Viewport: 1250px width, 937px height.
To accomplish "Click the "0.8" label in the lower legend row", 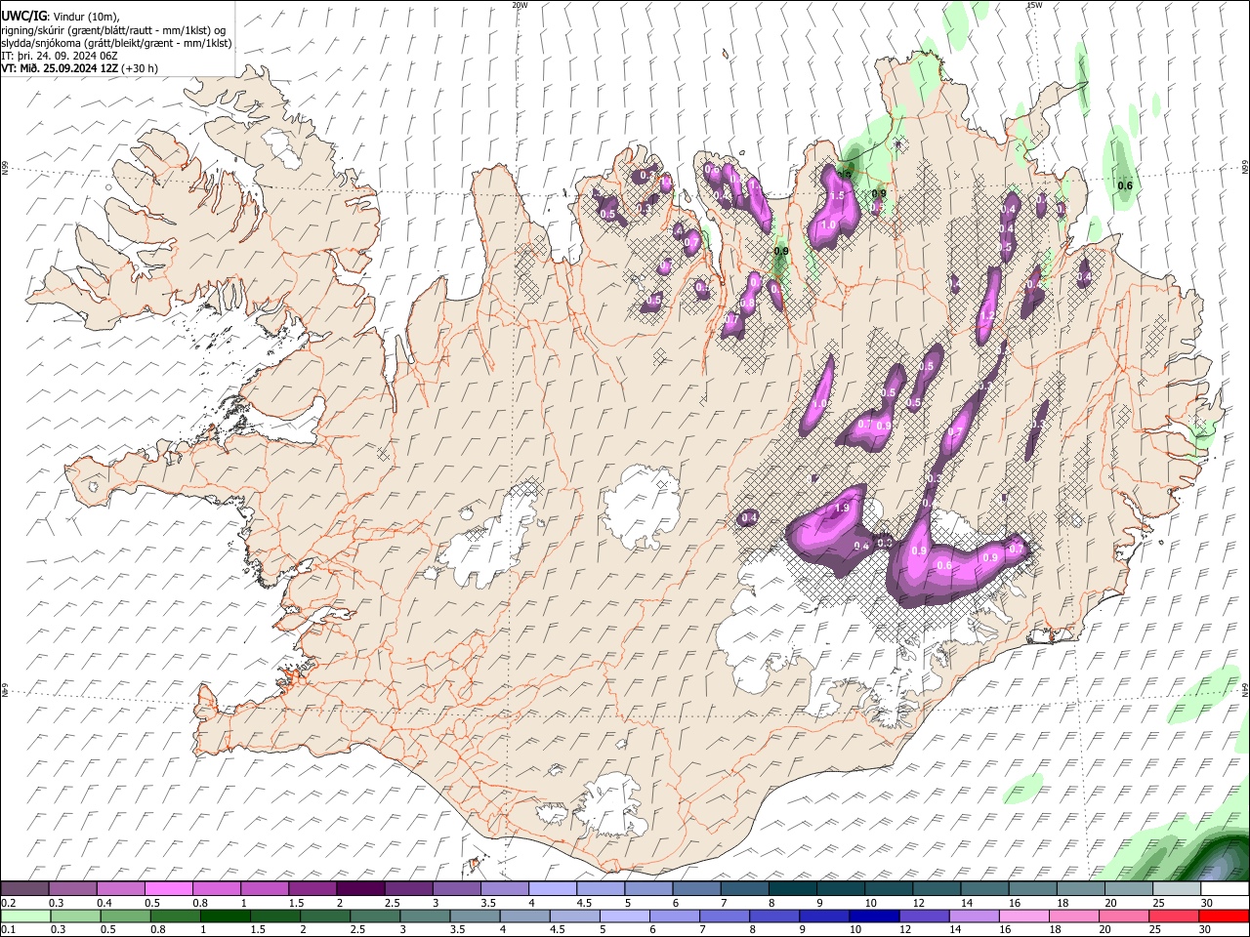I will click(x=157, y=929).
